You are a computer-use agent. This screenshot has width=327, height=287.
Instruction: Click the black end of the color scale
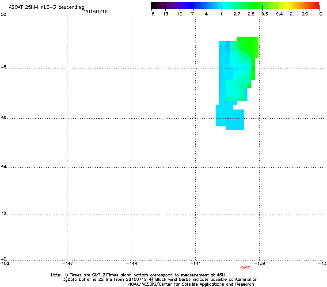click(153, 5)
